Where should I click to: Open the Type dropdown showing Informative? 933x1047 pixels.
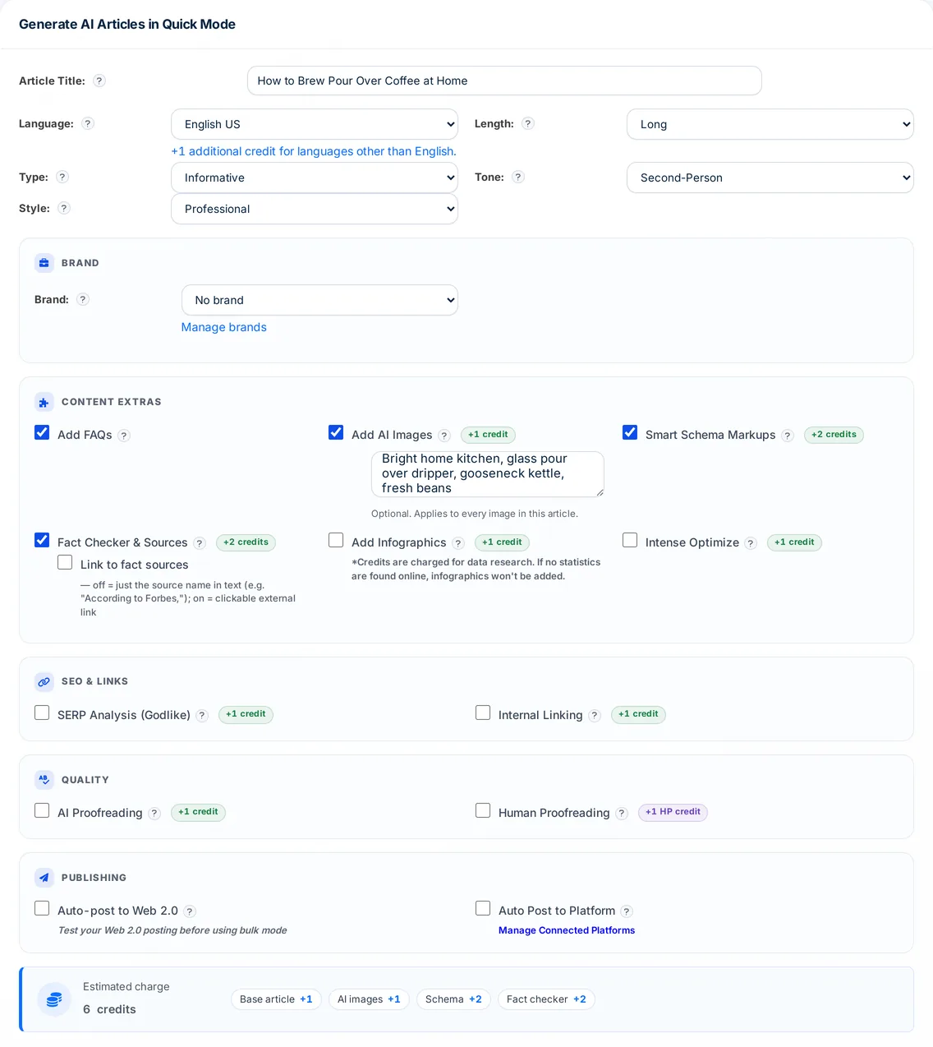pos(315,178)
